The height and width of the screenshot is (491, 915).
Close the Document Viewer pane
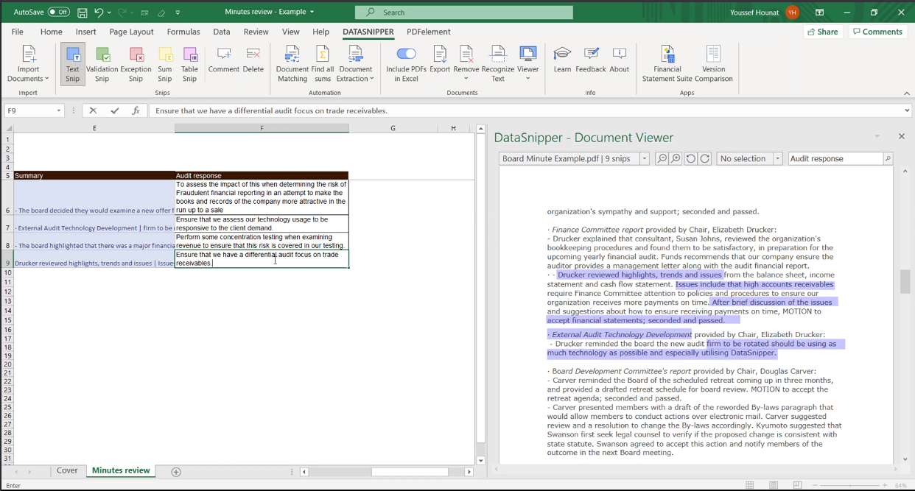click(901, 137)
